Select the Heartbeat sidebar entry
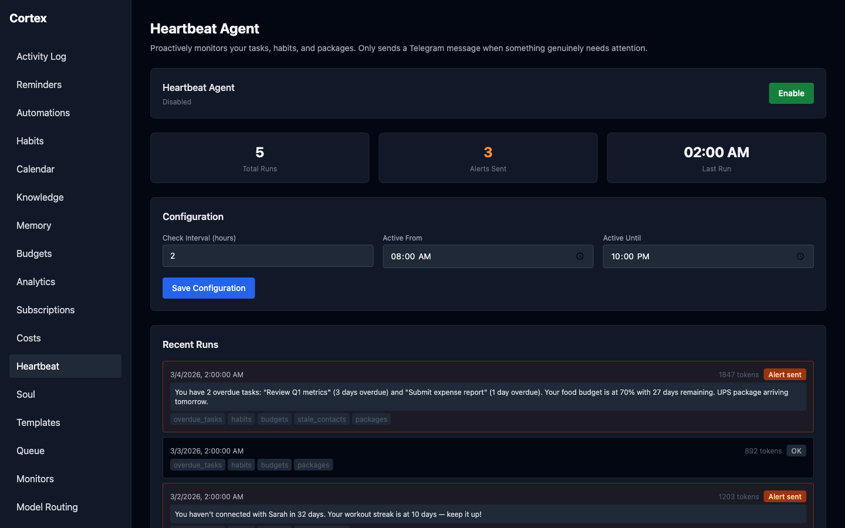The image size is (845, 528). point(38,366)
